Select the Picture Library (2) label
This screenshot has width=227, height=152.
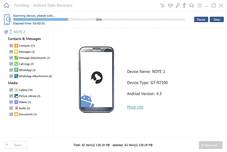(x=30, y=96)
